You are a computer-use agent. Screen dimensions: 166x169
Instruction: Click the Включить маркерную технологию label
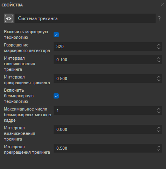point(26,34)
